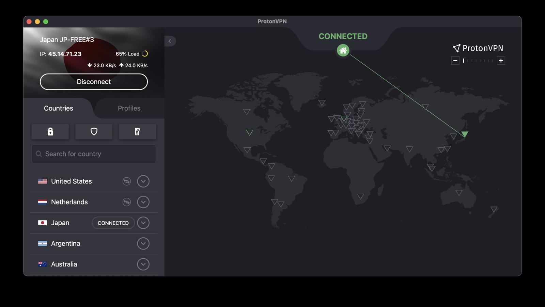This screenshot has width=545, height=307.
Task: Select the Brazil server marker on the map
Action: (292, 178)
